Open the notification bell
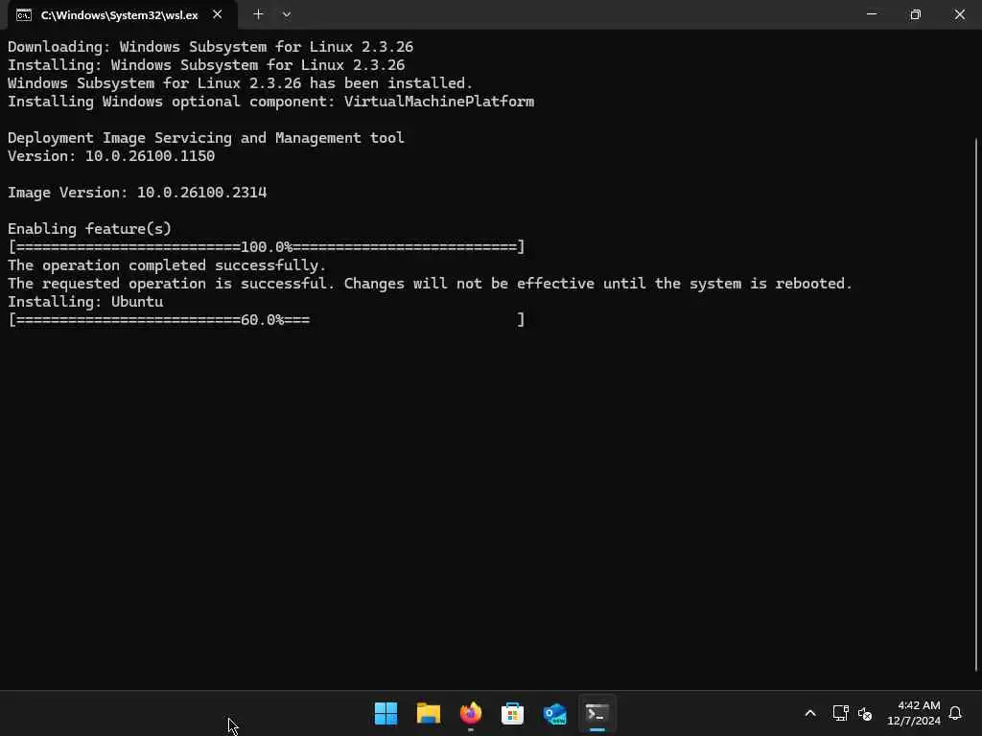 tap(955, 713)
